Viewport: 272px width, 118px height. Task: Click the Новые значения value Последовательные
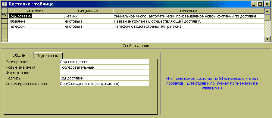click(x=104, y=67)
